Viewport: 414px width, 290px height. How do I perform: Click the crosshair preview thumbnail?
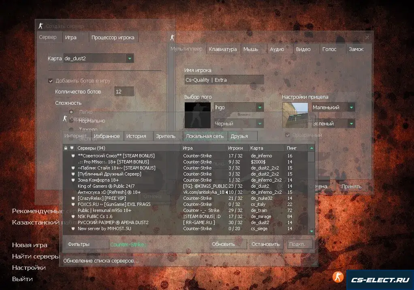pyautogui.click(x=295, y=115)
